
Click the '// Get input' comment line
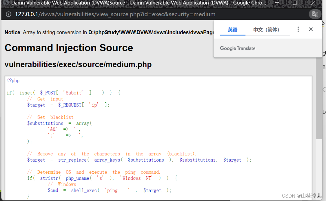[45, 99]
